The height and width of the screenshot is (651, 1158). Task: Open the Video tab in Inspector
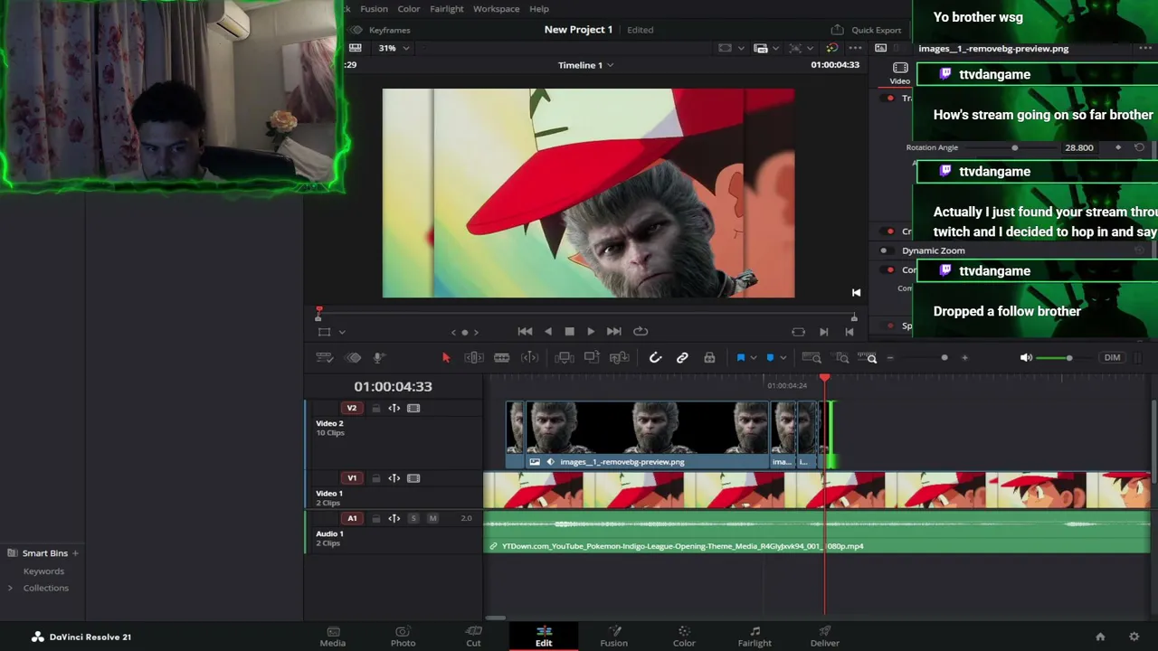point(900,73)
